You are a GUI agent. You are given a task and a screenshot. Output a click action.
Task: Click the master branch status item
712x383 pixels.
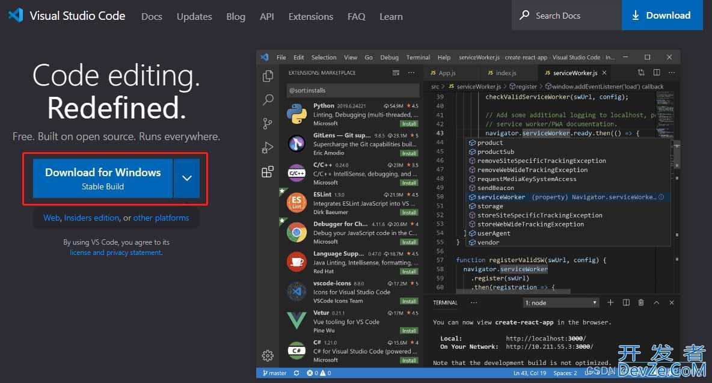tap(274, 373)
